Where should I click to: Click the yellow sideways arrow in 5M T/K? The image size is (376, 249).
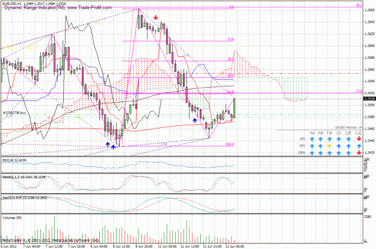coord(330,146)
